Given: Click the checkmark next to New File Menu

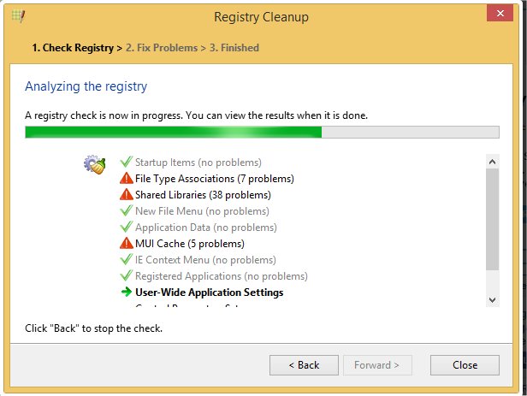Looking at the screenshot, I should tap(127, 211).
